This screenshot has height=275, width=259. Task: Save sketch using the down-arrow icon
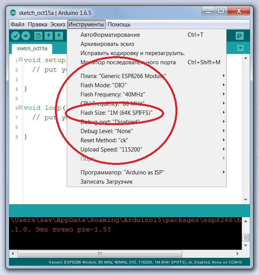pos(59,36)
